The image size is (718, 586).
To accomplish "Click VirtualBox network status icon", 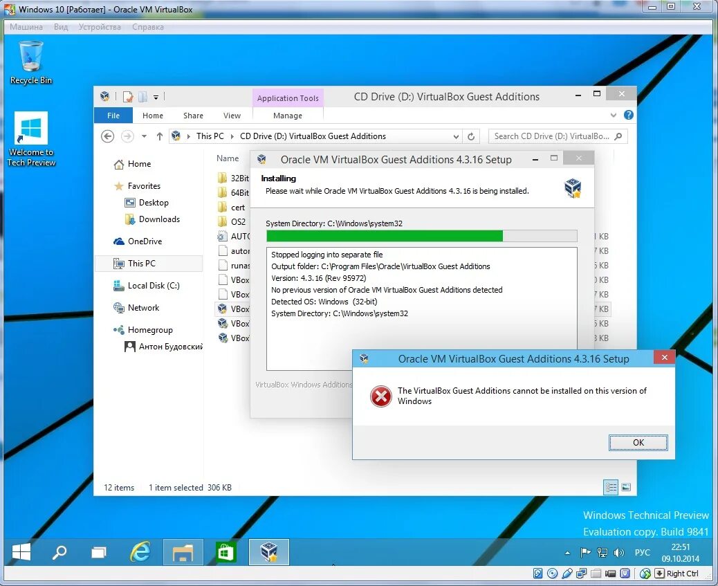I will 582,573.
